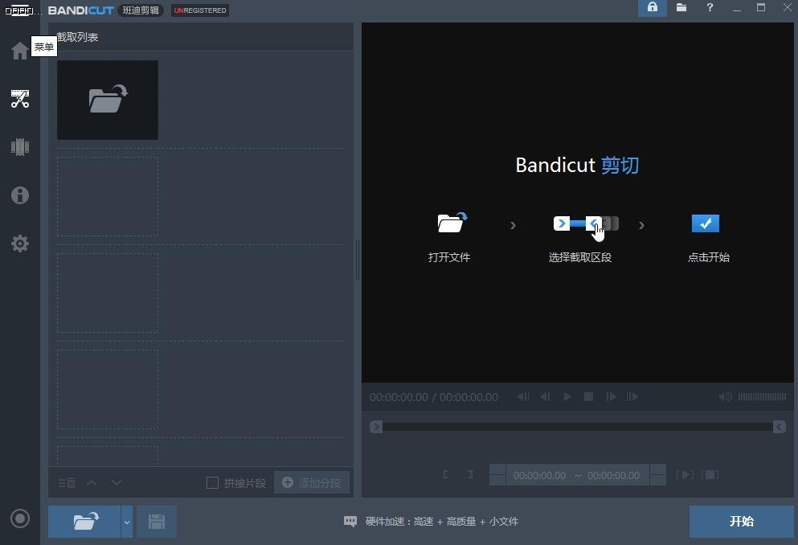Click the 硬件加速 speech bubble icon
Image resolution: width=798 pixels, height=545 pixels.
[x=350, y=522]
